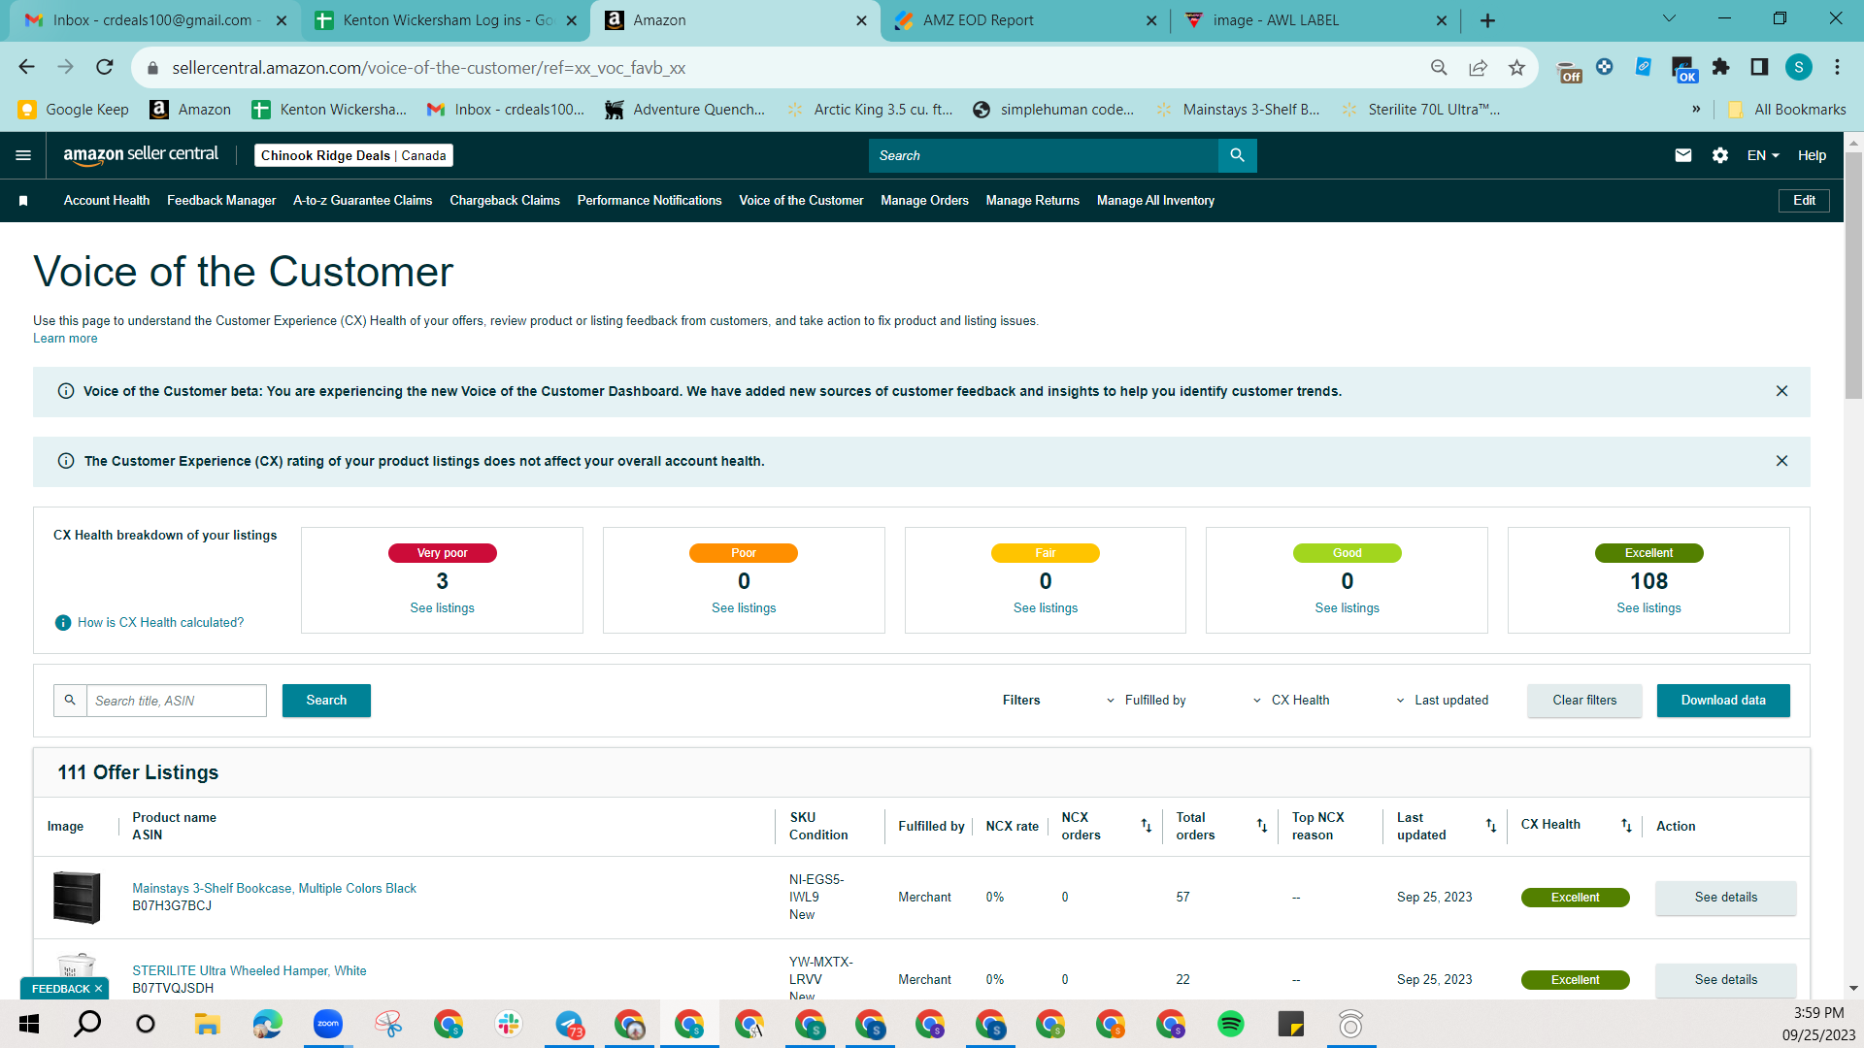
Task: Open File Explorer from the taskbar
Action: tap(207, 1024)
